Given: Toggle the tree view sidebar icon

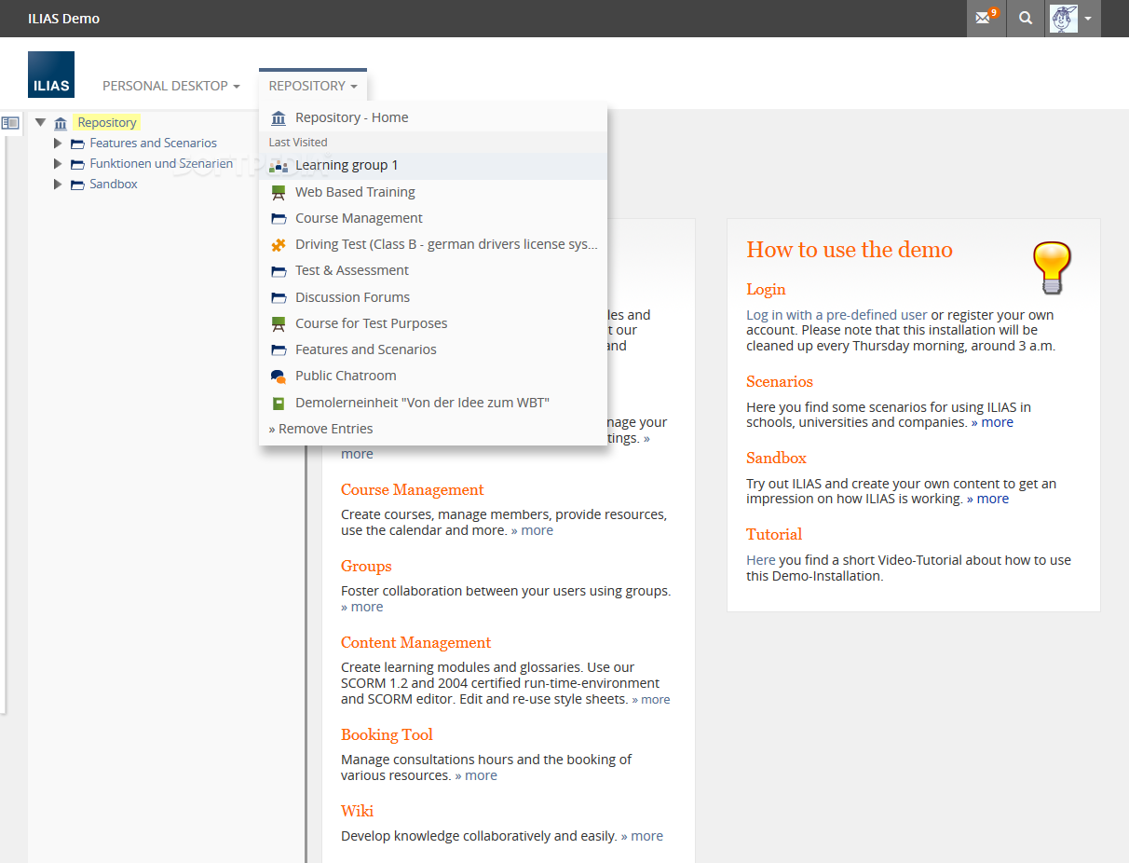Looking at the screenshot, I should pos(10,123).
